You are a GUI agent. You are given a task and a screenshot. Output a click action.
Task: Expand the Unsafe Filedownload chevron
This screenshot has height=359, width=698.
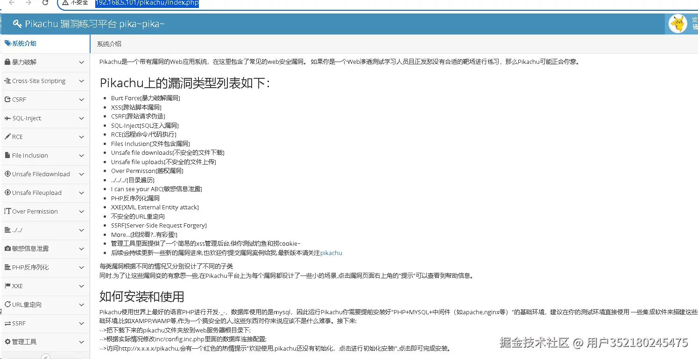pyautogui.click(x=82, y=174)
